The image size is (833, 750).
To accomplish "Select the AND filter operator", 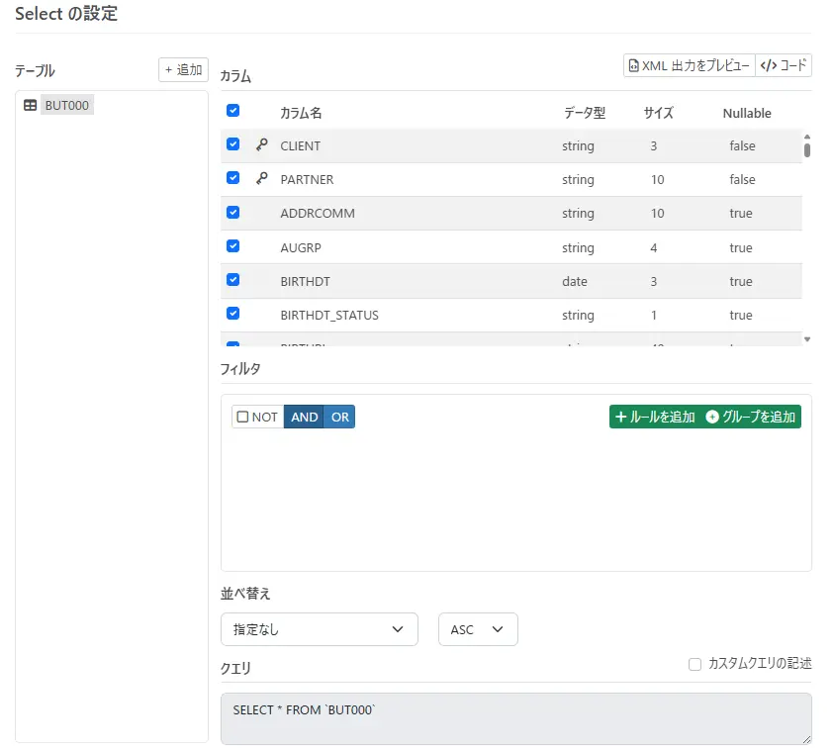I will coord(305,416).
